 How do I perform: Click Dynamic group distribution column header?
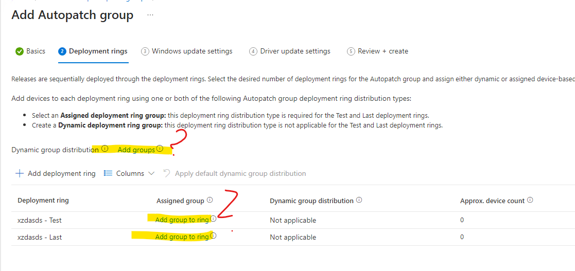[311, 201]
